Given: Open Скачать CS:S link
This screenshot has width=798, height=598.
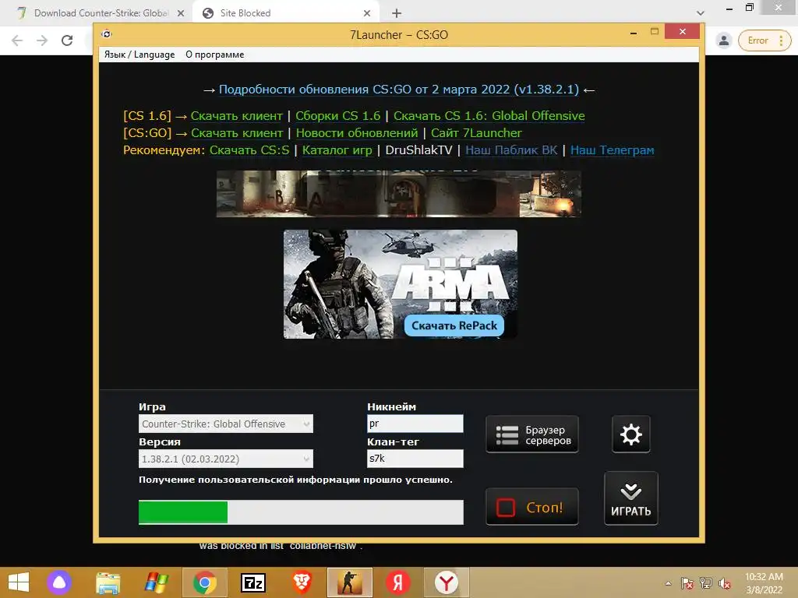Looking at the screenshot, I should [249, 150].
